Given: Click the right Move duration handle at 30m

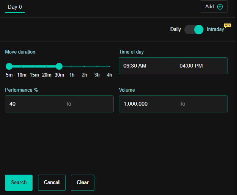Looking at the screenshot, I should coord(59,66).
